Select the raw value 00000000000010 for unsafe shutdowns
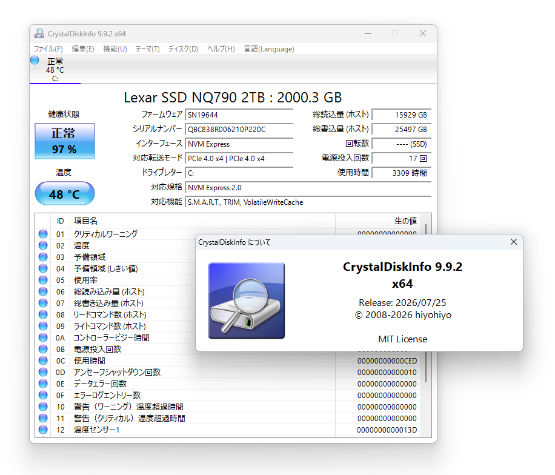 pyautogui.click(x=387, y=373)
